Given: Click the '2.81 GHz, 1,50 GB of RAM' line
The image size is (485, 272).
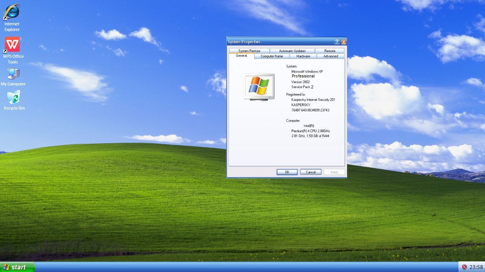Looking at the screenshot, I should click(x=310, y=136).
